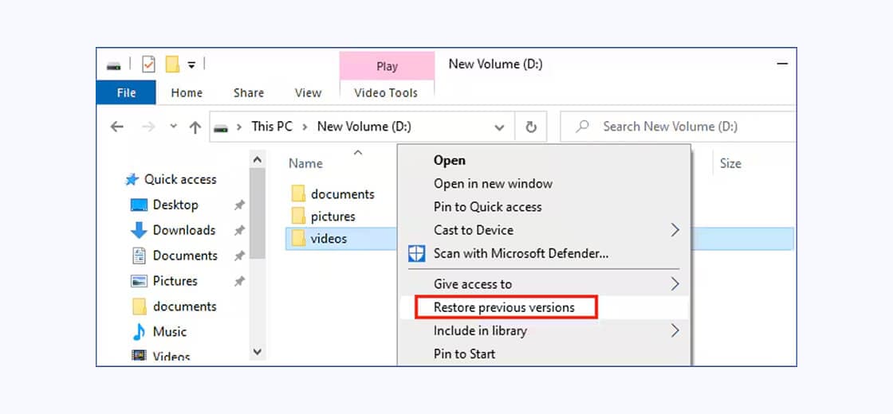Viewport: 893px width, 414px height.
Task: Click the pin icon beside Documents
Action: click(x=240, y=256)
